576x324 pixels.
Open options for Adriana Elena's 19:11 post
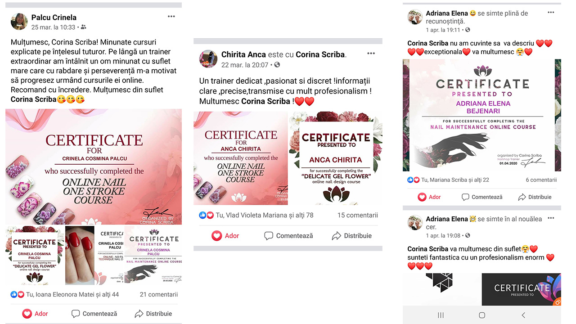click(551, 13)
